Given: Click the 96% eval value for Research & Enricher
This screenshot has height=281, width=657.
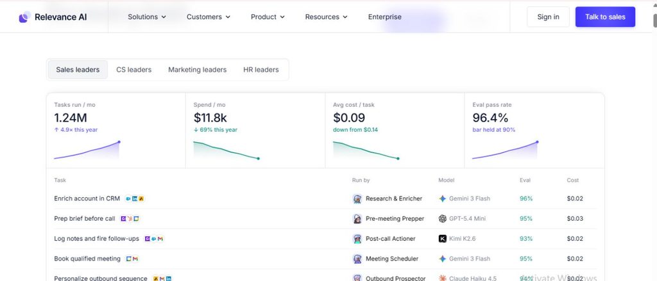Looking at the screenshot, I should [x=526, y=198].
